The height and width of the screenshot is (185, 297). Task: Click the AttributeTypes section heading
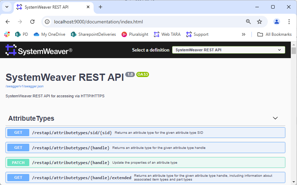click(31, 118)
